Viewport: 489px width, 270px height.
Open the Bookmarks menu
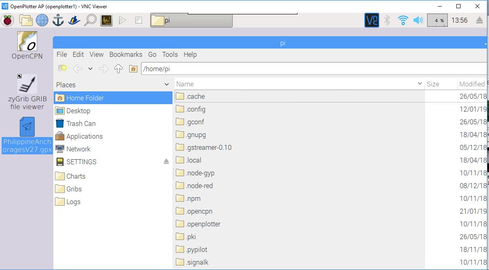(x=125, y=54)
